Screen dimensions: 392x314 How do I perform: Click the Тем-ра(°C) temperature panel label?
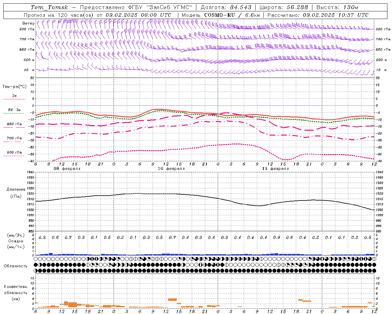click(x=14, y=87)
